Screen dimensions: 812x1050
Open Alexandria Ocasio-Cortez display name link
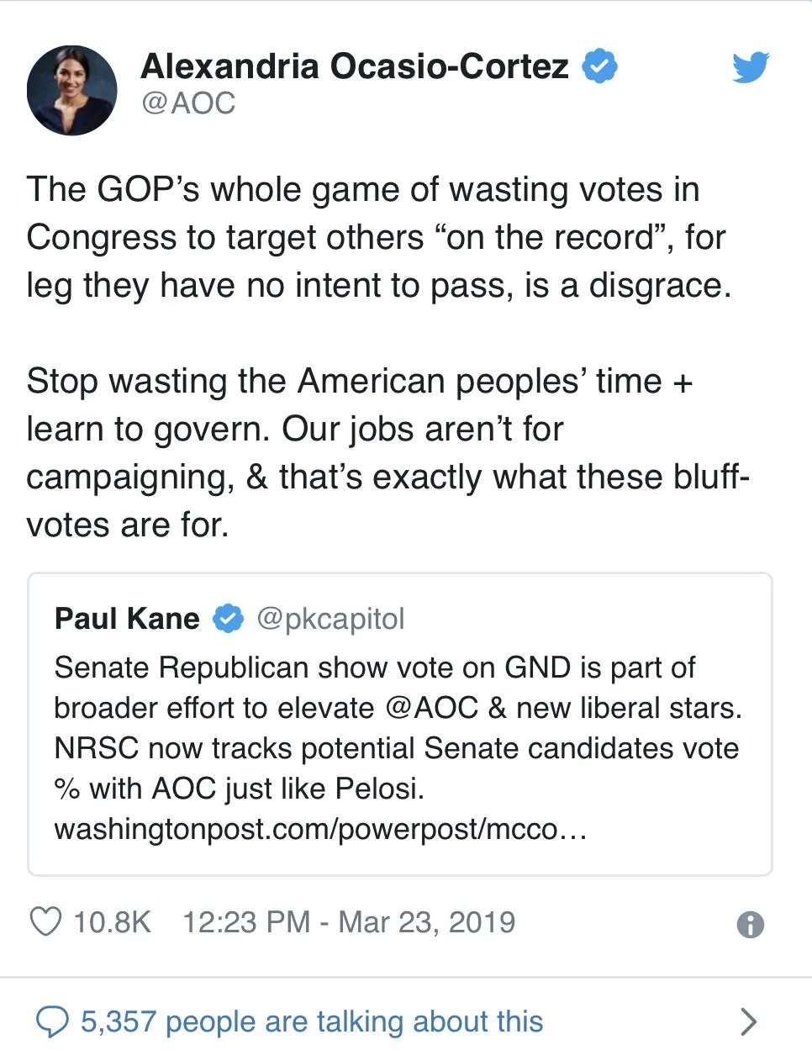(x=355, y=66)
